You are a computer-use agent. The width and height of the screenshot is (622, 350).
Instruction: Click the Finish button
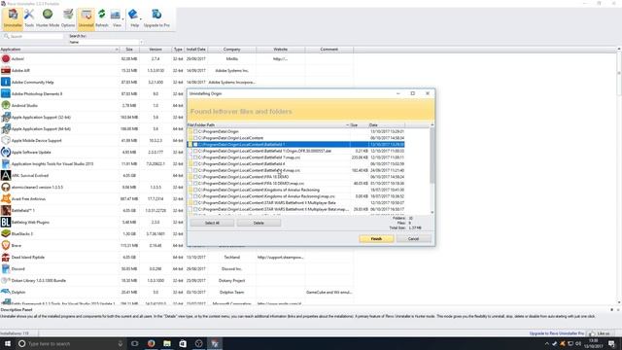pyautogui.click(x=376, y=239)
